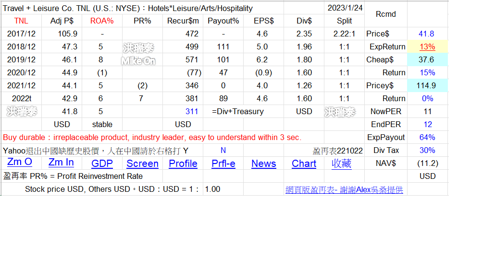Select the split ratio 2.22:1
The height and width of the screenshot is (258, 495).
(344, 34)
